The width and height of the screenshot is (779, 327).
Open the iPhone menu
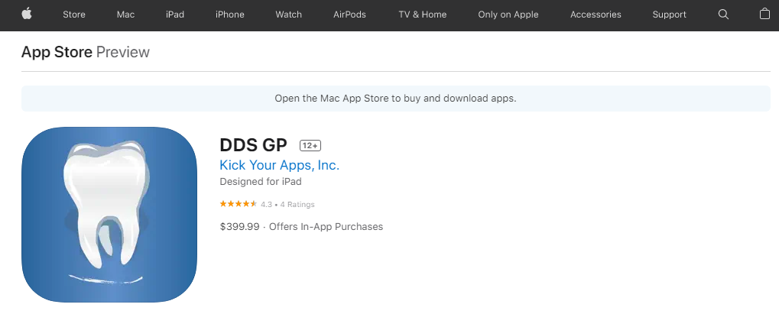(229, 15)
